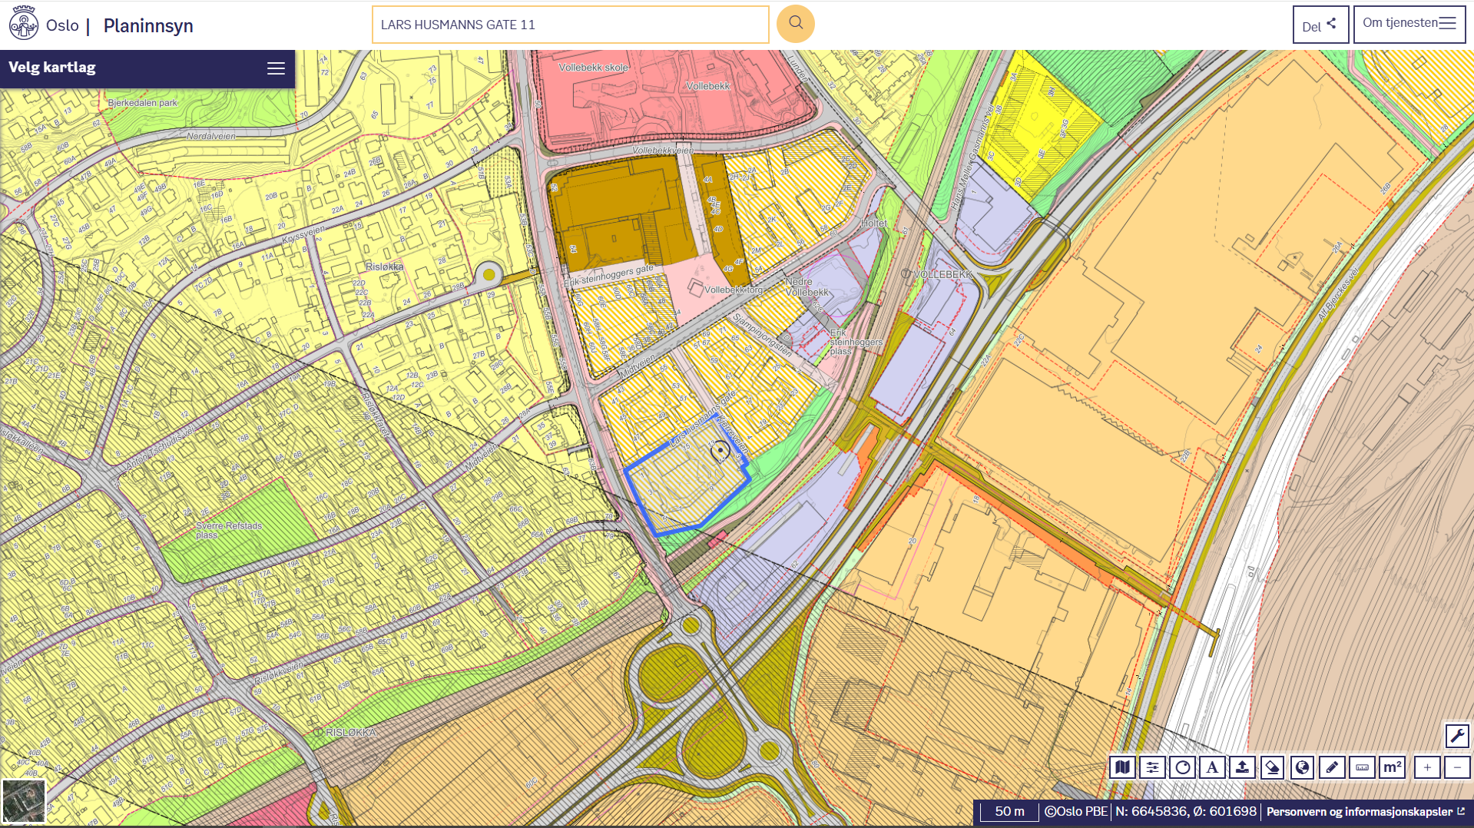Click the orange search magnifier button
1474x828 pixels.
coord(795,24)
